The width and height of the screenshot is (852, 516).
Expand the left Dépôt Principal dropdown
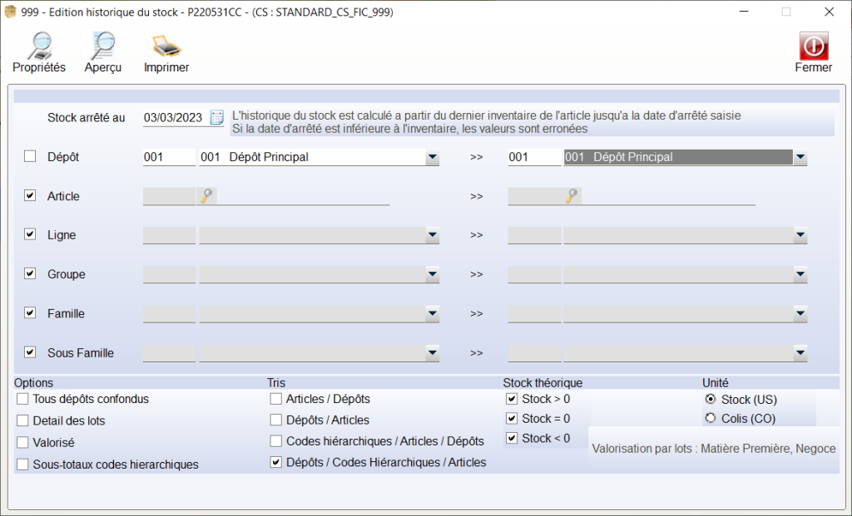(x=432, y=157)
